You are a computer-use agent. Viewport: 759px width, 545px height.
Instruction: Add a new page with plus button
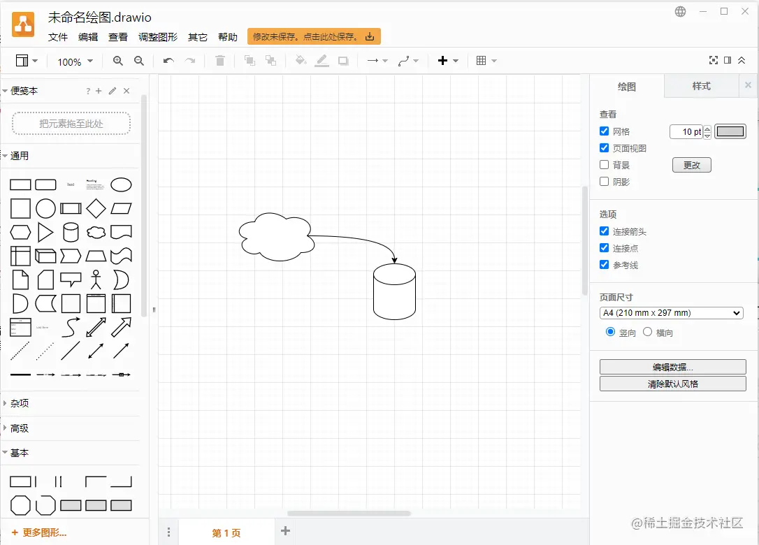pos(286,531)
